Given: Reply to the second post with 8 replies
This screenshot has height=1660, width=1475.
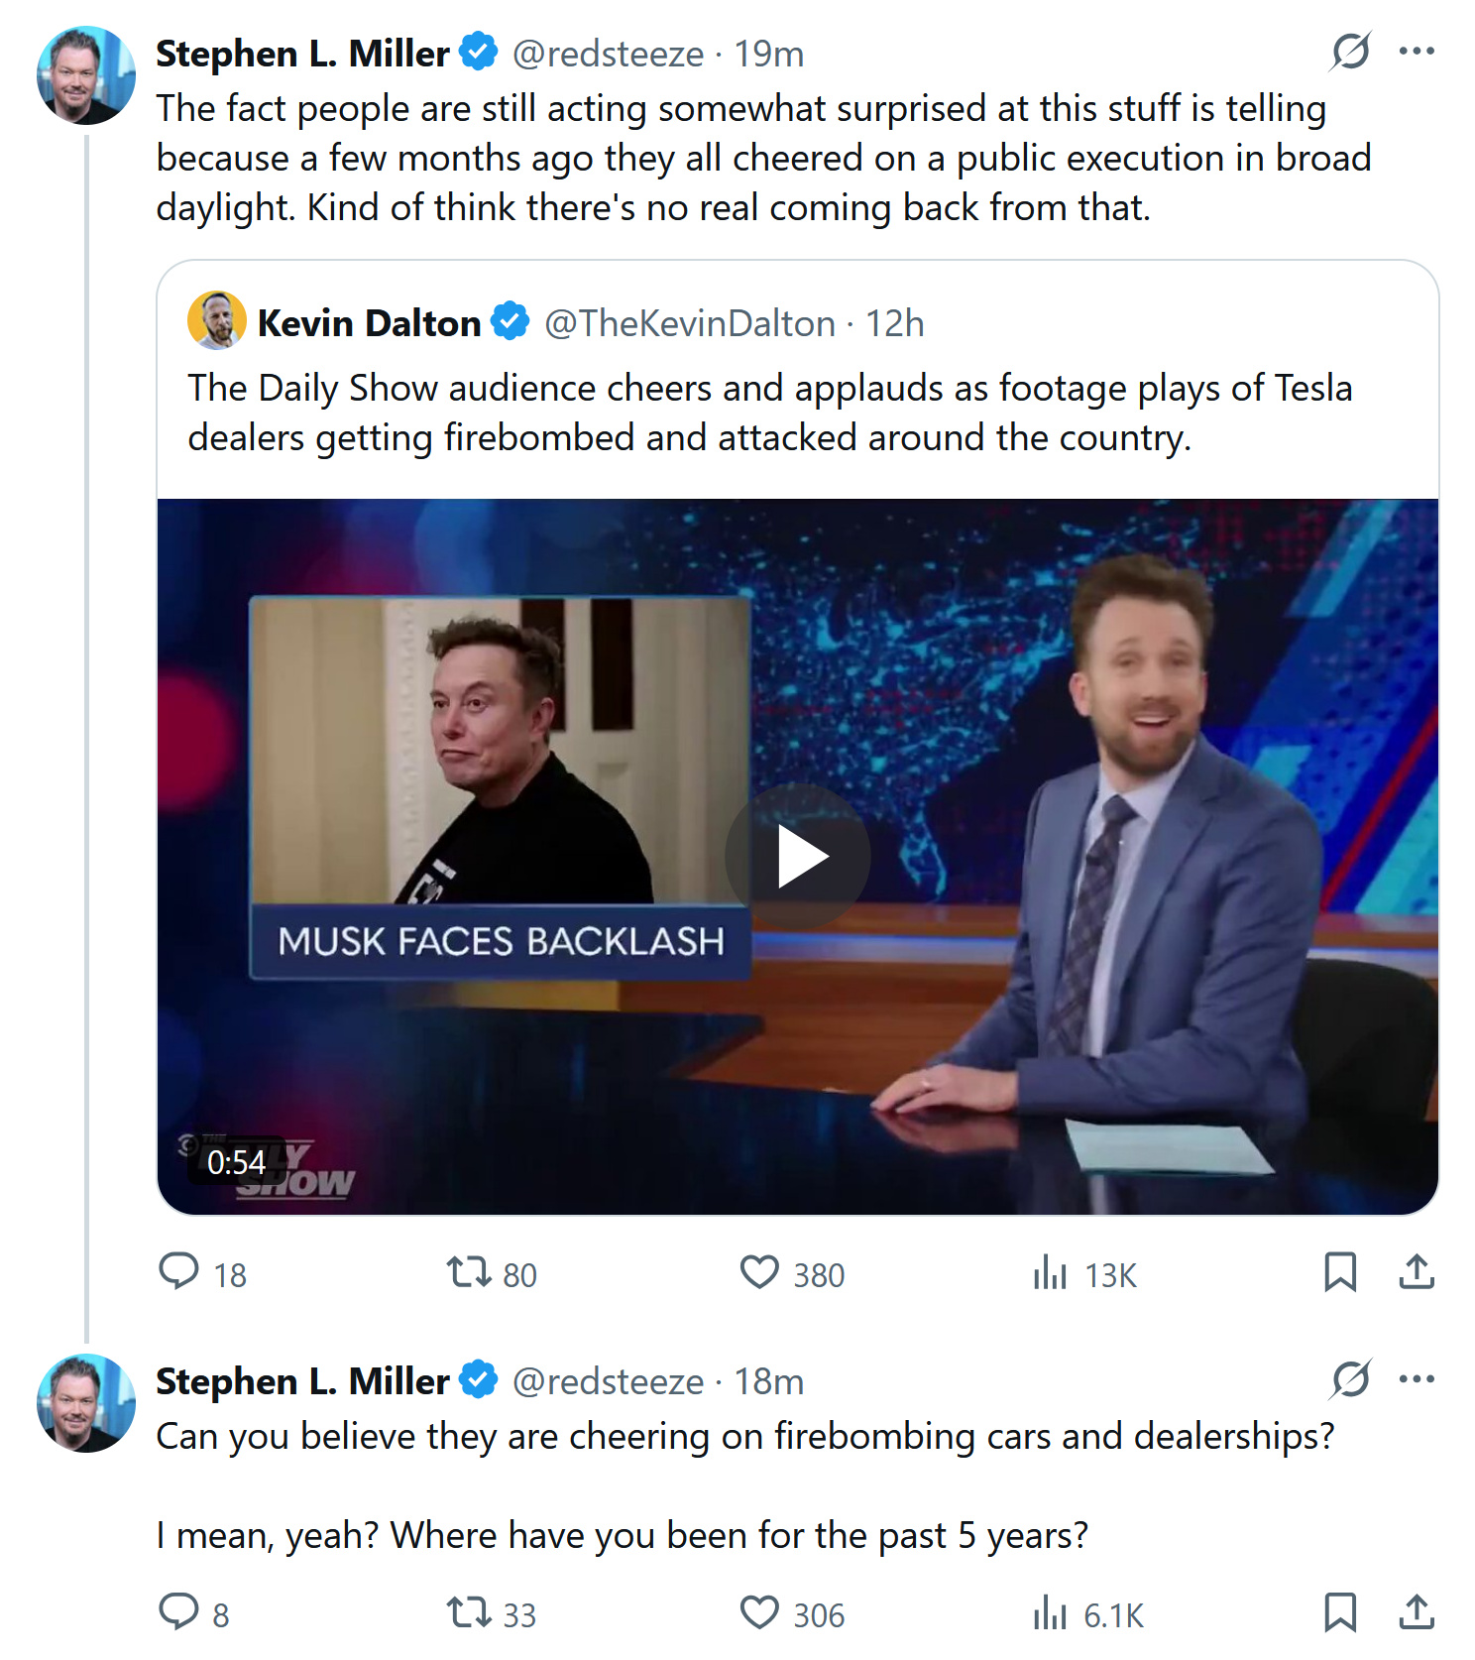Looking at the screenshot, I should (179, 1612).
